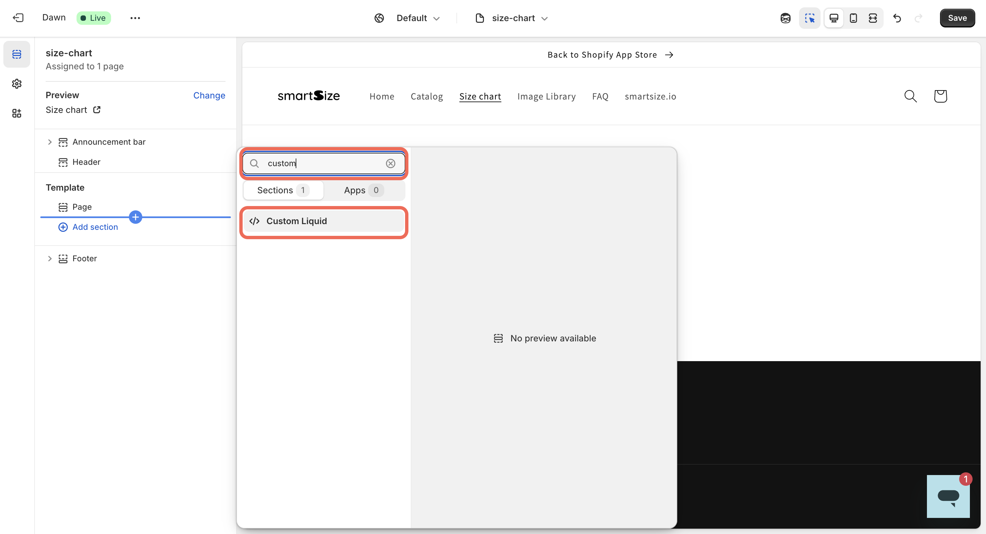This screenshot has width=986, height=534.
Task: Select the Sections sidebar icon
Action: (16, 54)
